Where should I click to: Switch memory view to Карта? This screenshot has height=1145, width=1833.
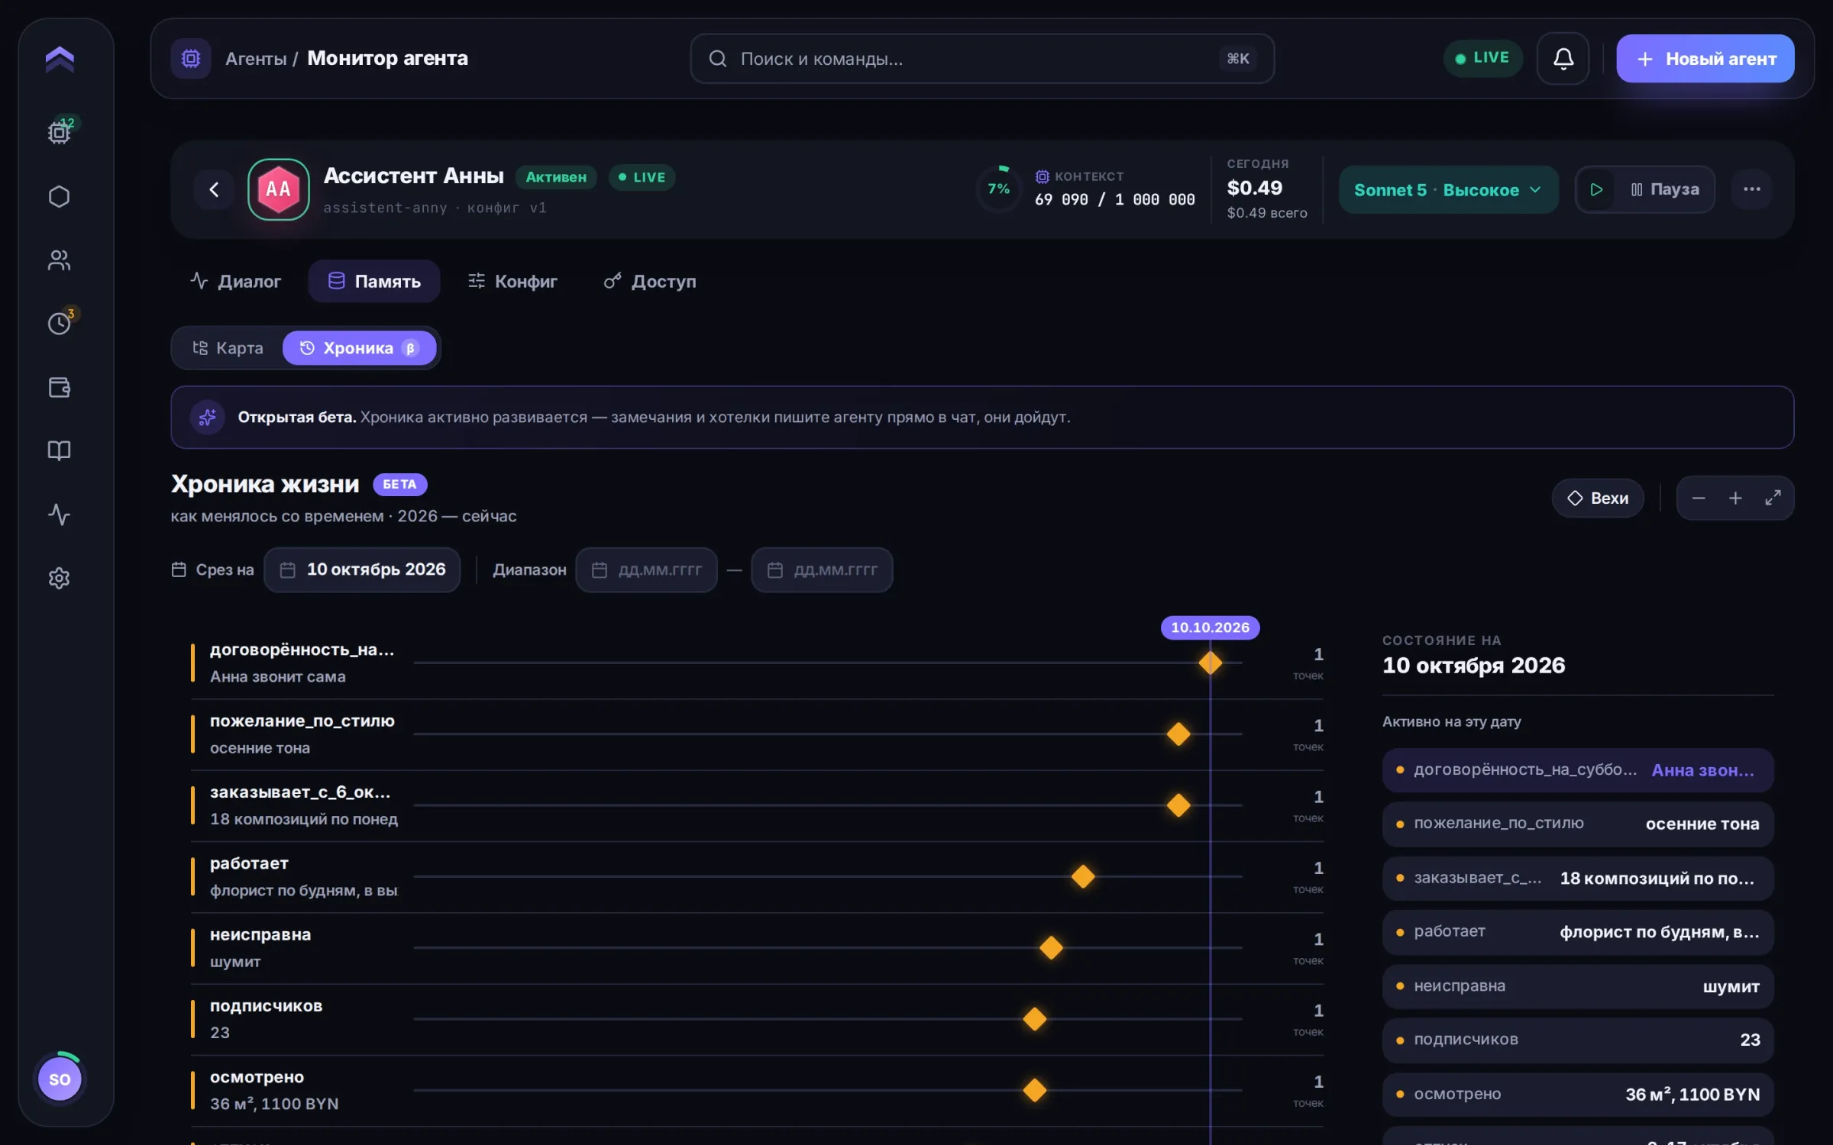point(228,348)
